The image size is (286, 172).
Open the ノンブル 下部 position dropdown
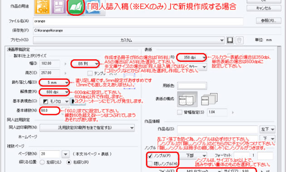click(192, 156)
